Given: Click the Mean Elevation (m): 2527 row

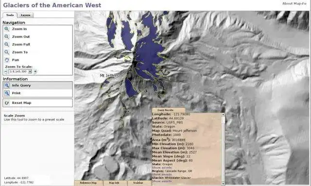Looking at the screenshot, I should coord(174,152).
